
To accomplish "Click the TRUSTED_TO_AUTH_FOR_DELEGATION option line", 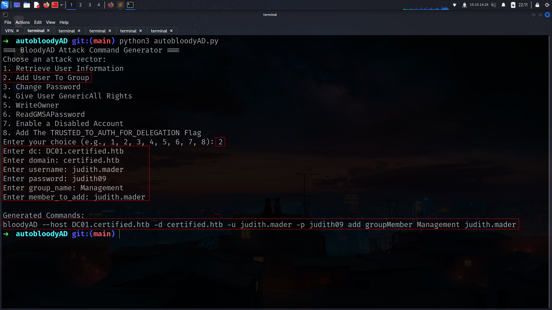I will [102, 133].
